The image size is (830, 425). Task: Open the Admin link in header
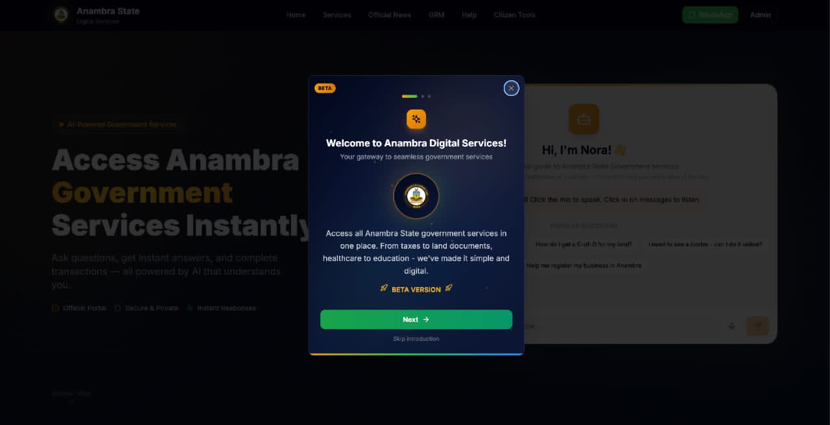761,15
